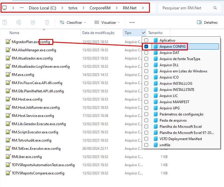This screenshot has height=187, width=224.
Task: Open the hidden breadcrumb folders ellipsis
Action: pos(22,8)
